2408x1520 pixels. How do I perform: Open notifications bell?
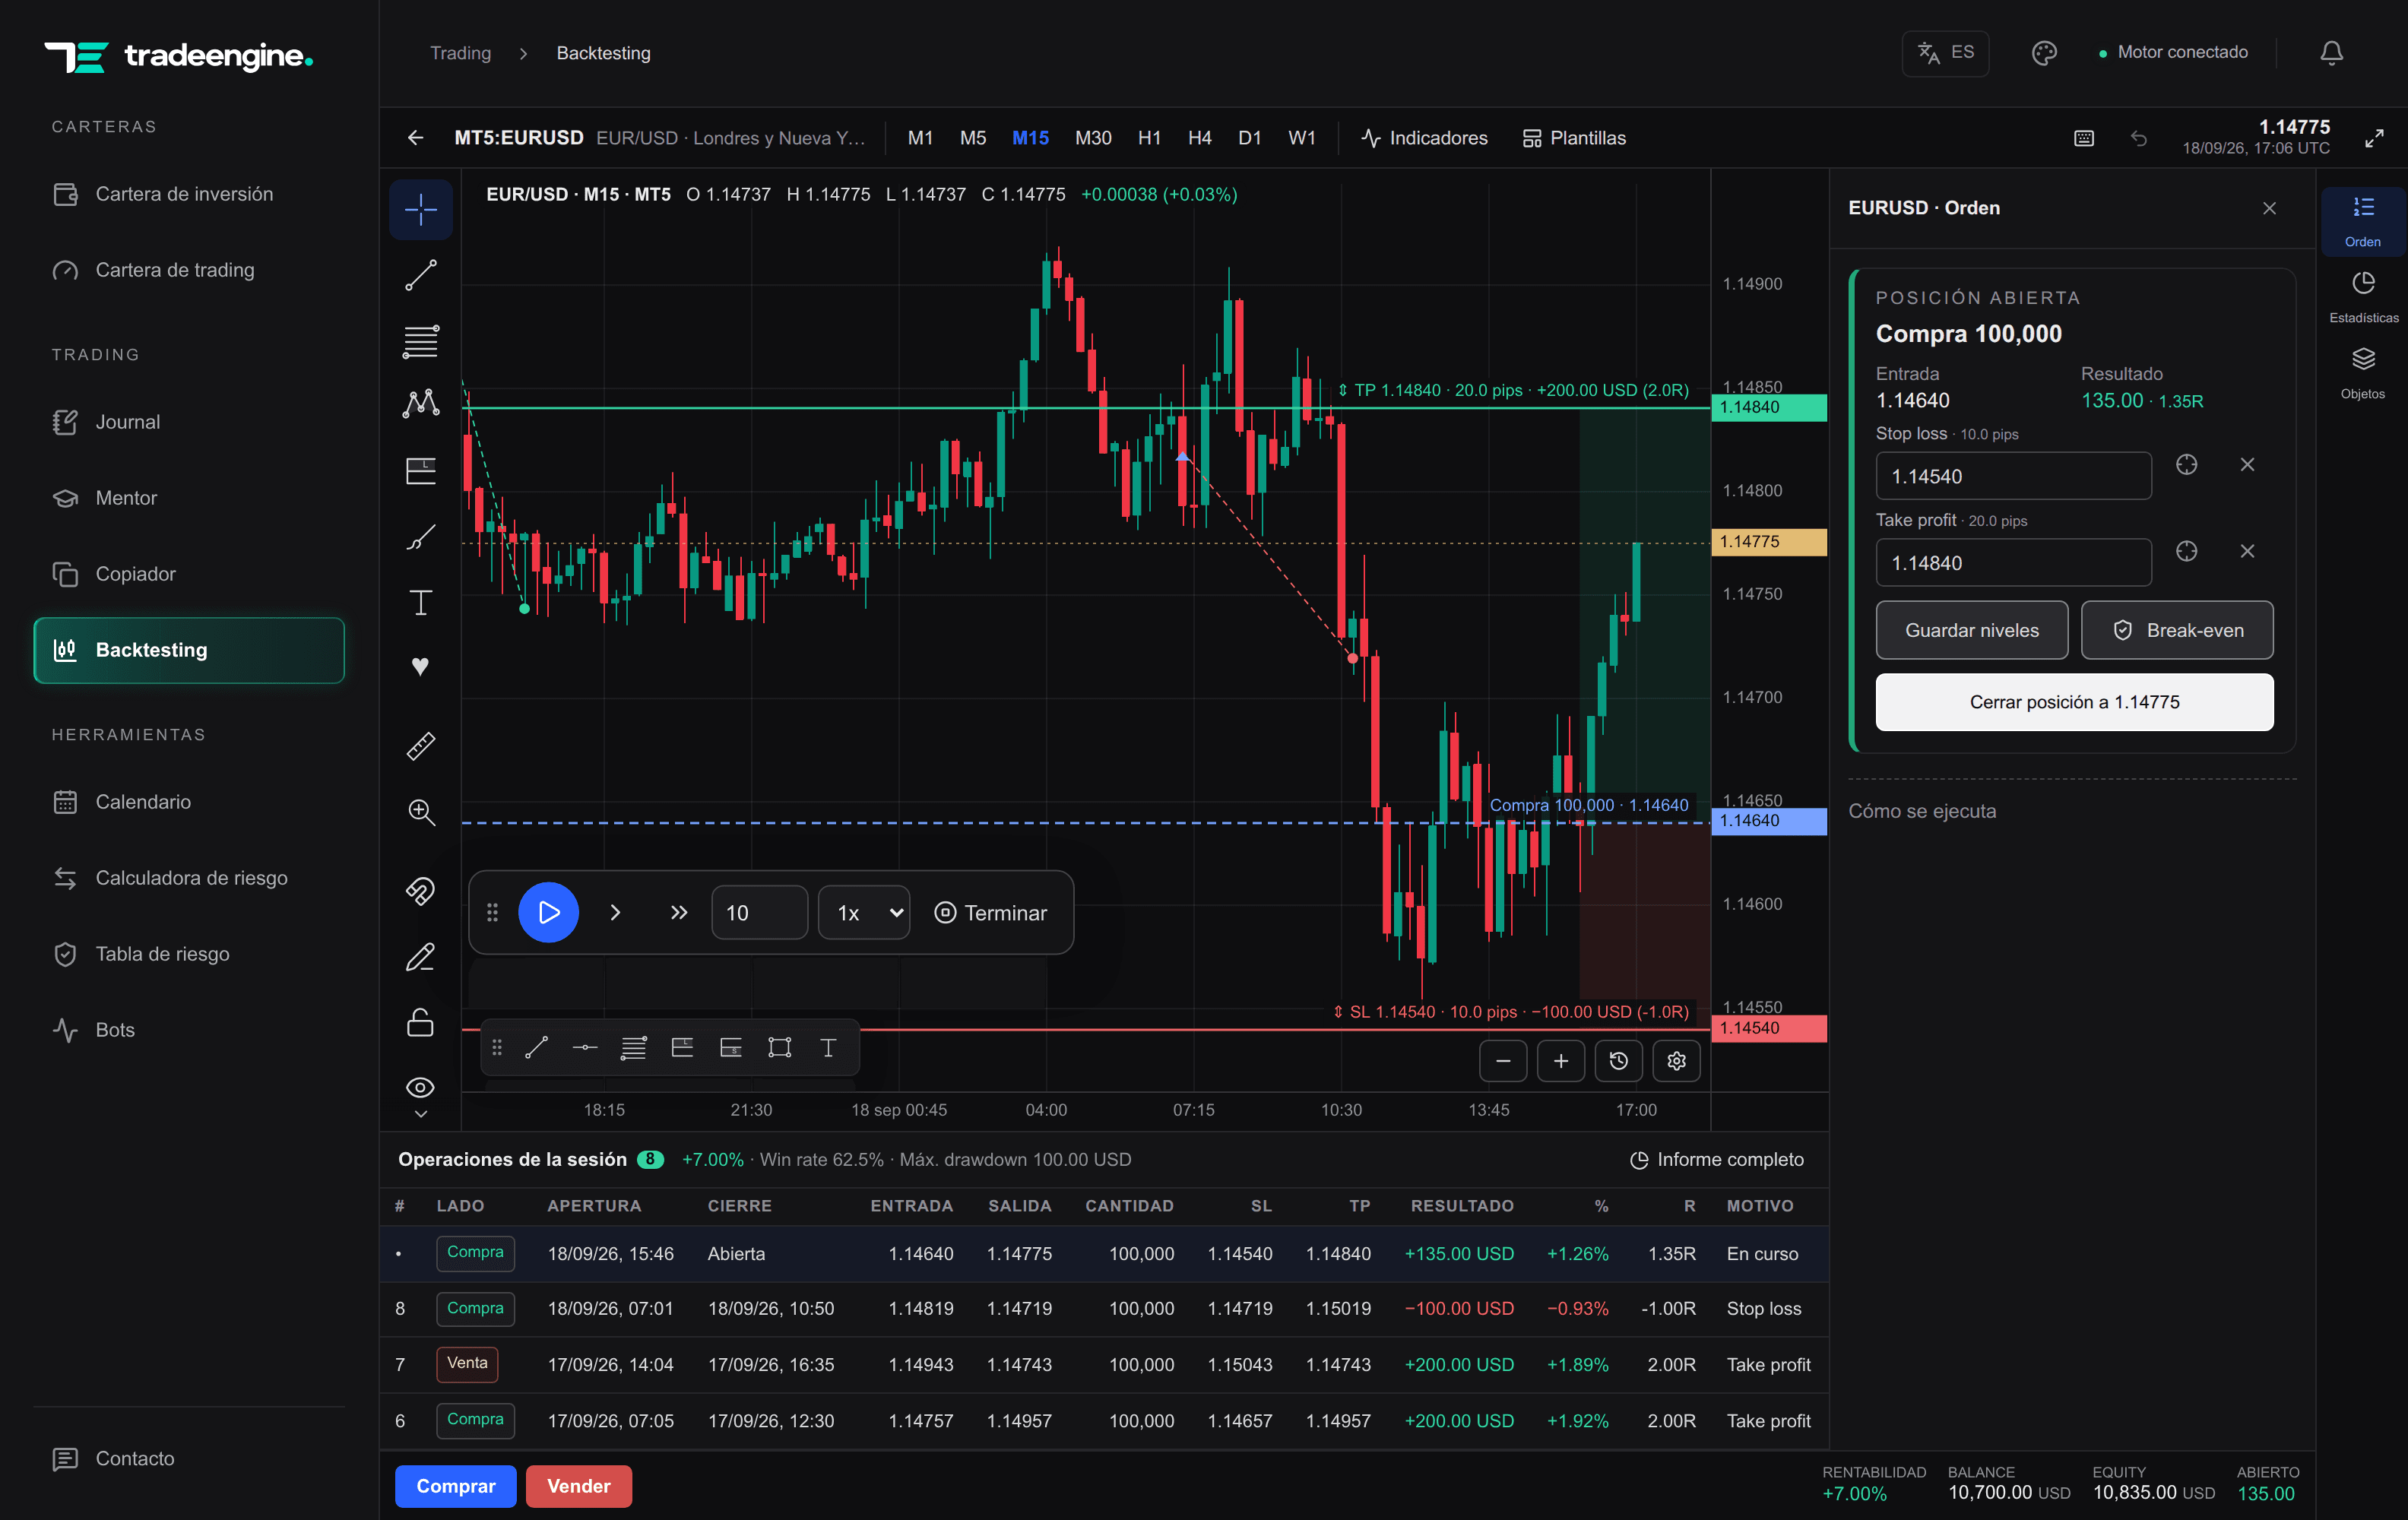tap(2331, 52)
